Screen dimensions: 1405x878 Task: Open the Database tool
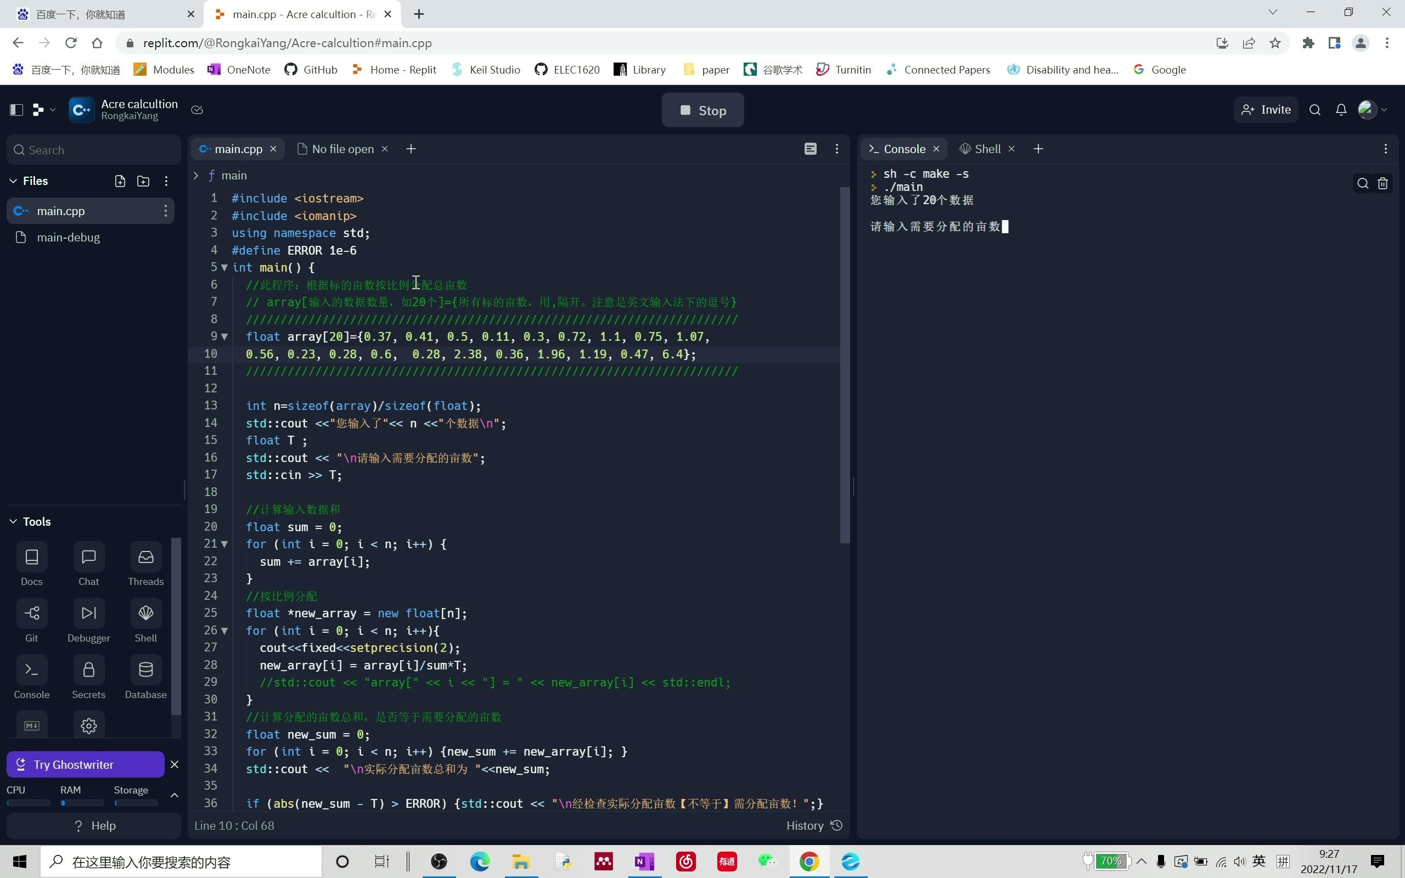coord(145,671)
